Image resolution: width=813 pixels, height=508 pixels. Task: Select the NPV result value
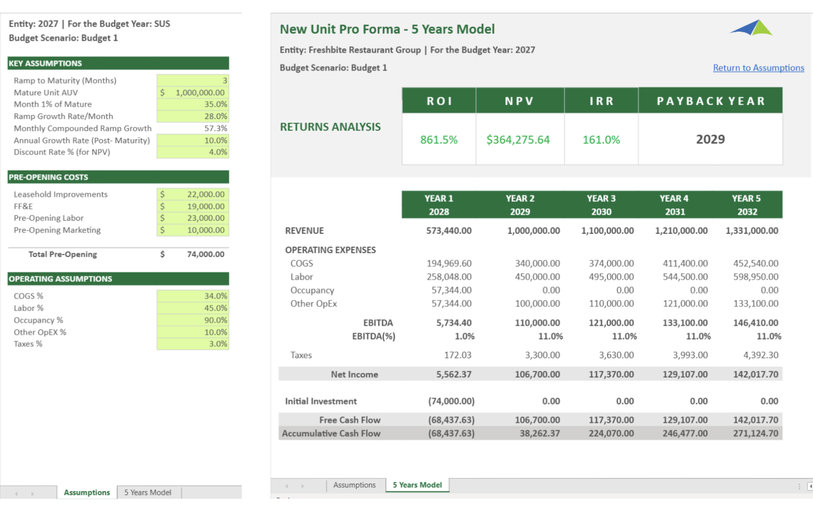(518, 140)
